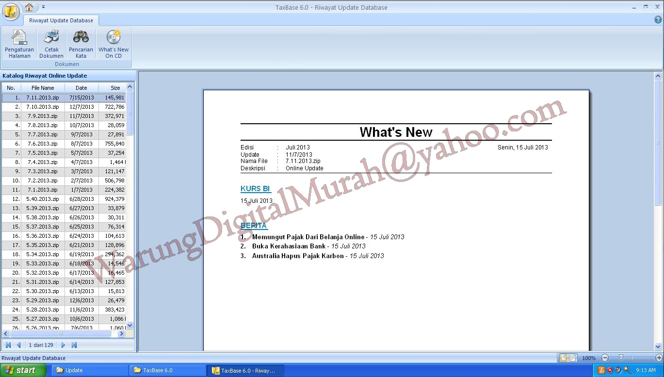Sort by the Date column header
Image resolution: width=664 pixels, height=377 pixels.
pos(81,88)
